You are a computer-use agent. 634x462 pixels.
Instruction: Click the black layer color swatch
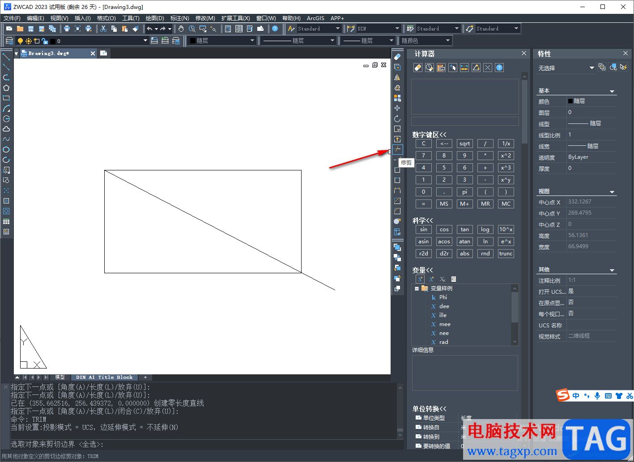pos(53,41)
